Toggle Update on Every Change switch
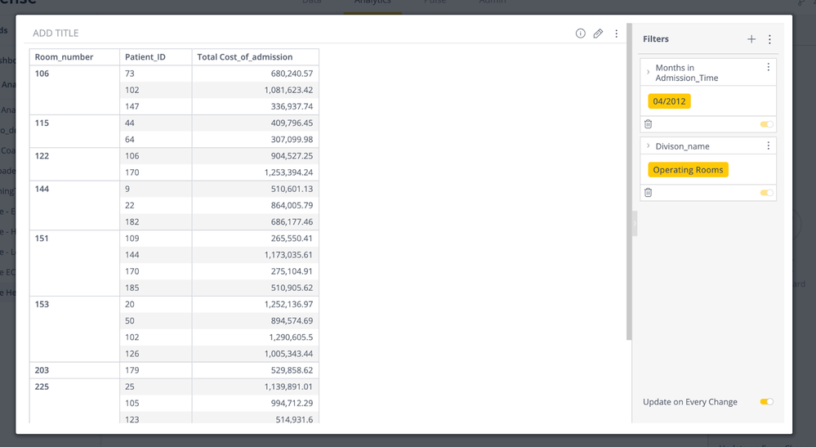This screenshot has height=447, width=816. tap(766, 402)
